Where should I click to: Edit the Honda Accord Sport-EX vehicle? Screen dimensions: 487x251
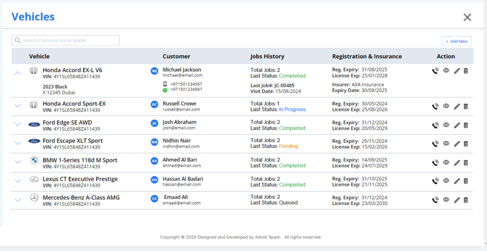tap(457, 107)
